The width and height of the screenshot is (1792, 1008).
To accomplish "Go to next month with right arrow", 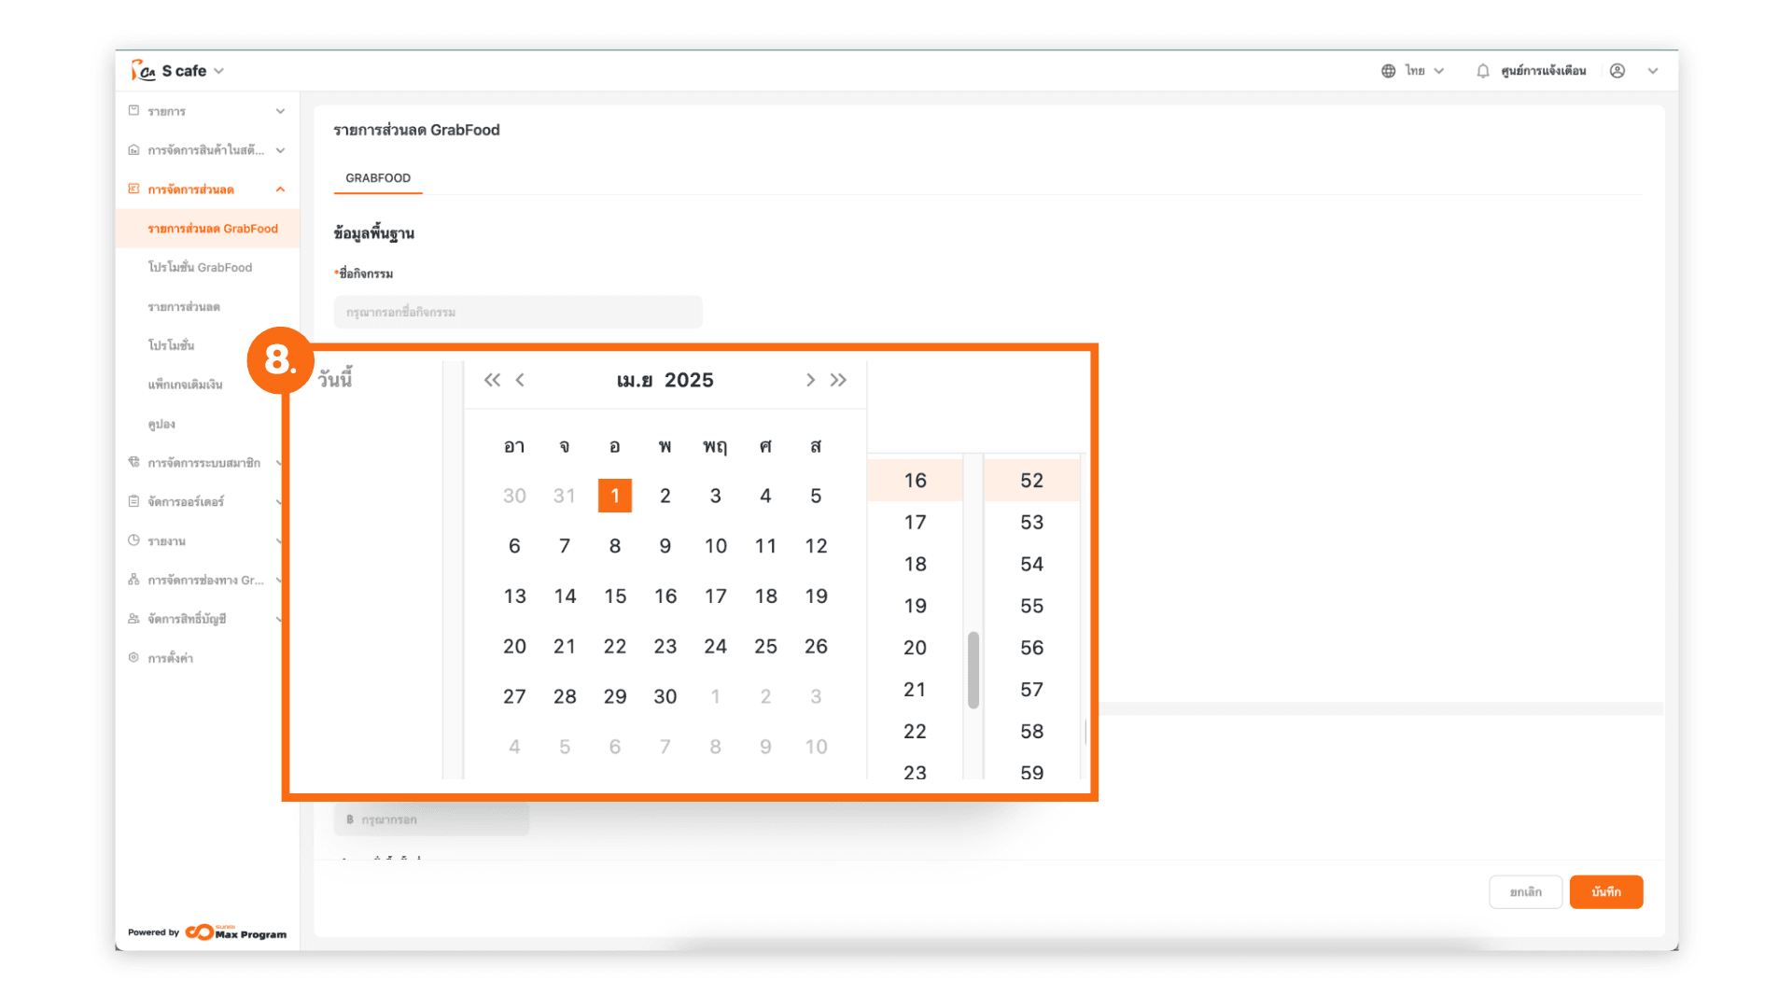I will (x=810, y=380).
